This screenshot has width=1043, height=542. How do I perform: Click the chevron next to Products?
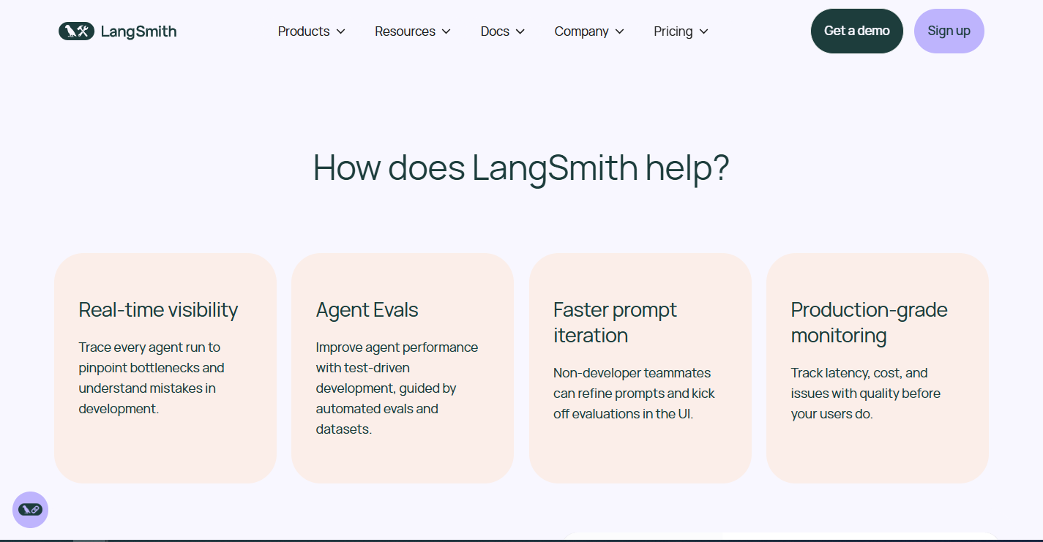340,31
